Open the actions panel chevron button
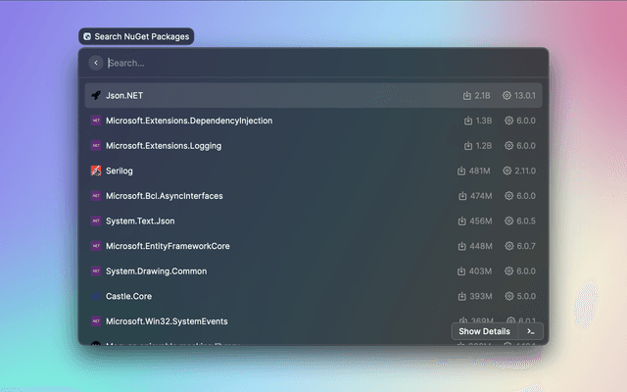Viewport: 627px width, 392px height. point(530,331)
